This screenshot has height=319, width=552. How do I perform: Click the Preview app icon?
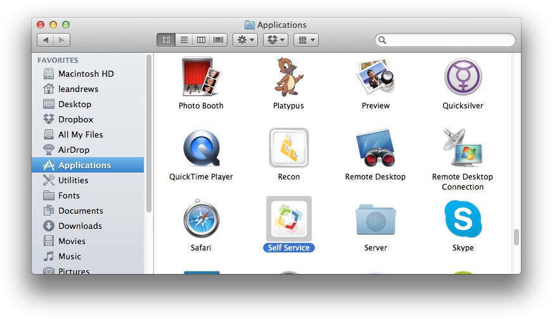click(376, 77)
